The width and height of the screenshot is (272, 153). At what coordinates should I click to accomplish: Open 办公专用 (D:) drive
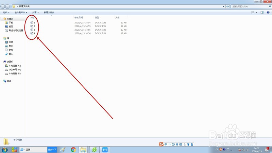[x=13, y=70]
